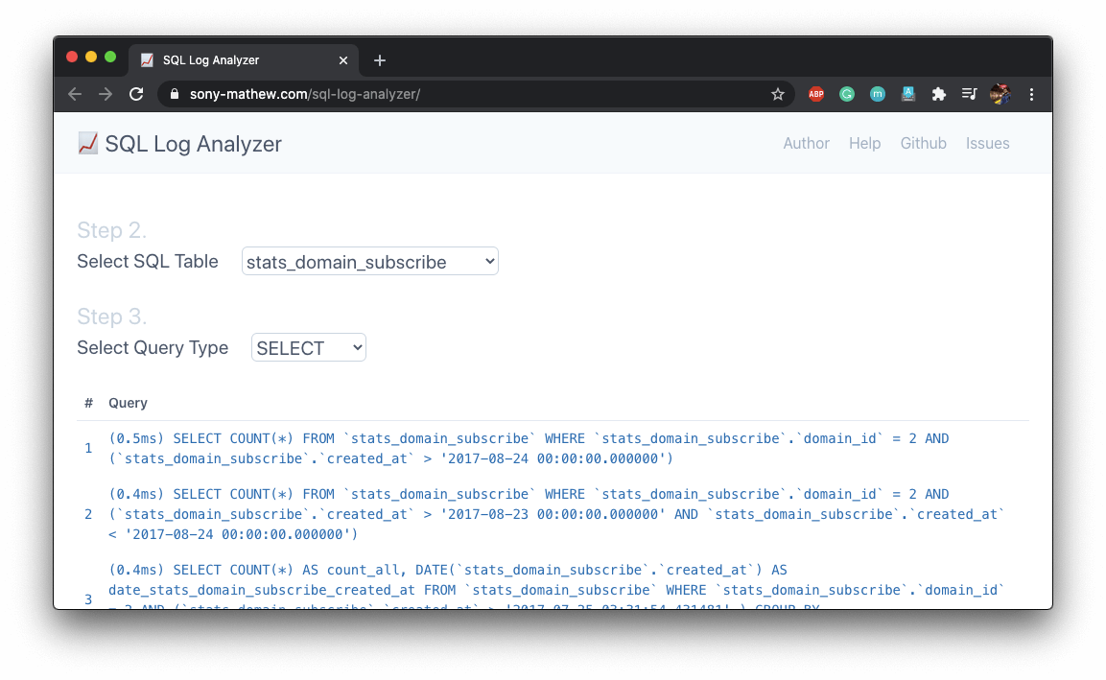The height and width of the screenshot is (680, 1106).
Task: Focus the address bar URL
Action: tap(305, 94)
